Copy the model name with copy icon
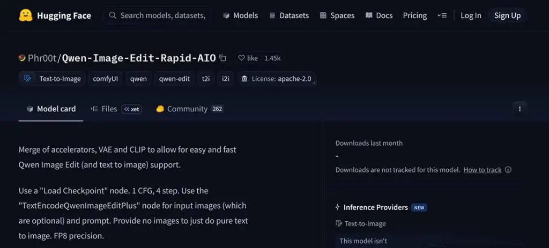 [x=222, y=58]
